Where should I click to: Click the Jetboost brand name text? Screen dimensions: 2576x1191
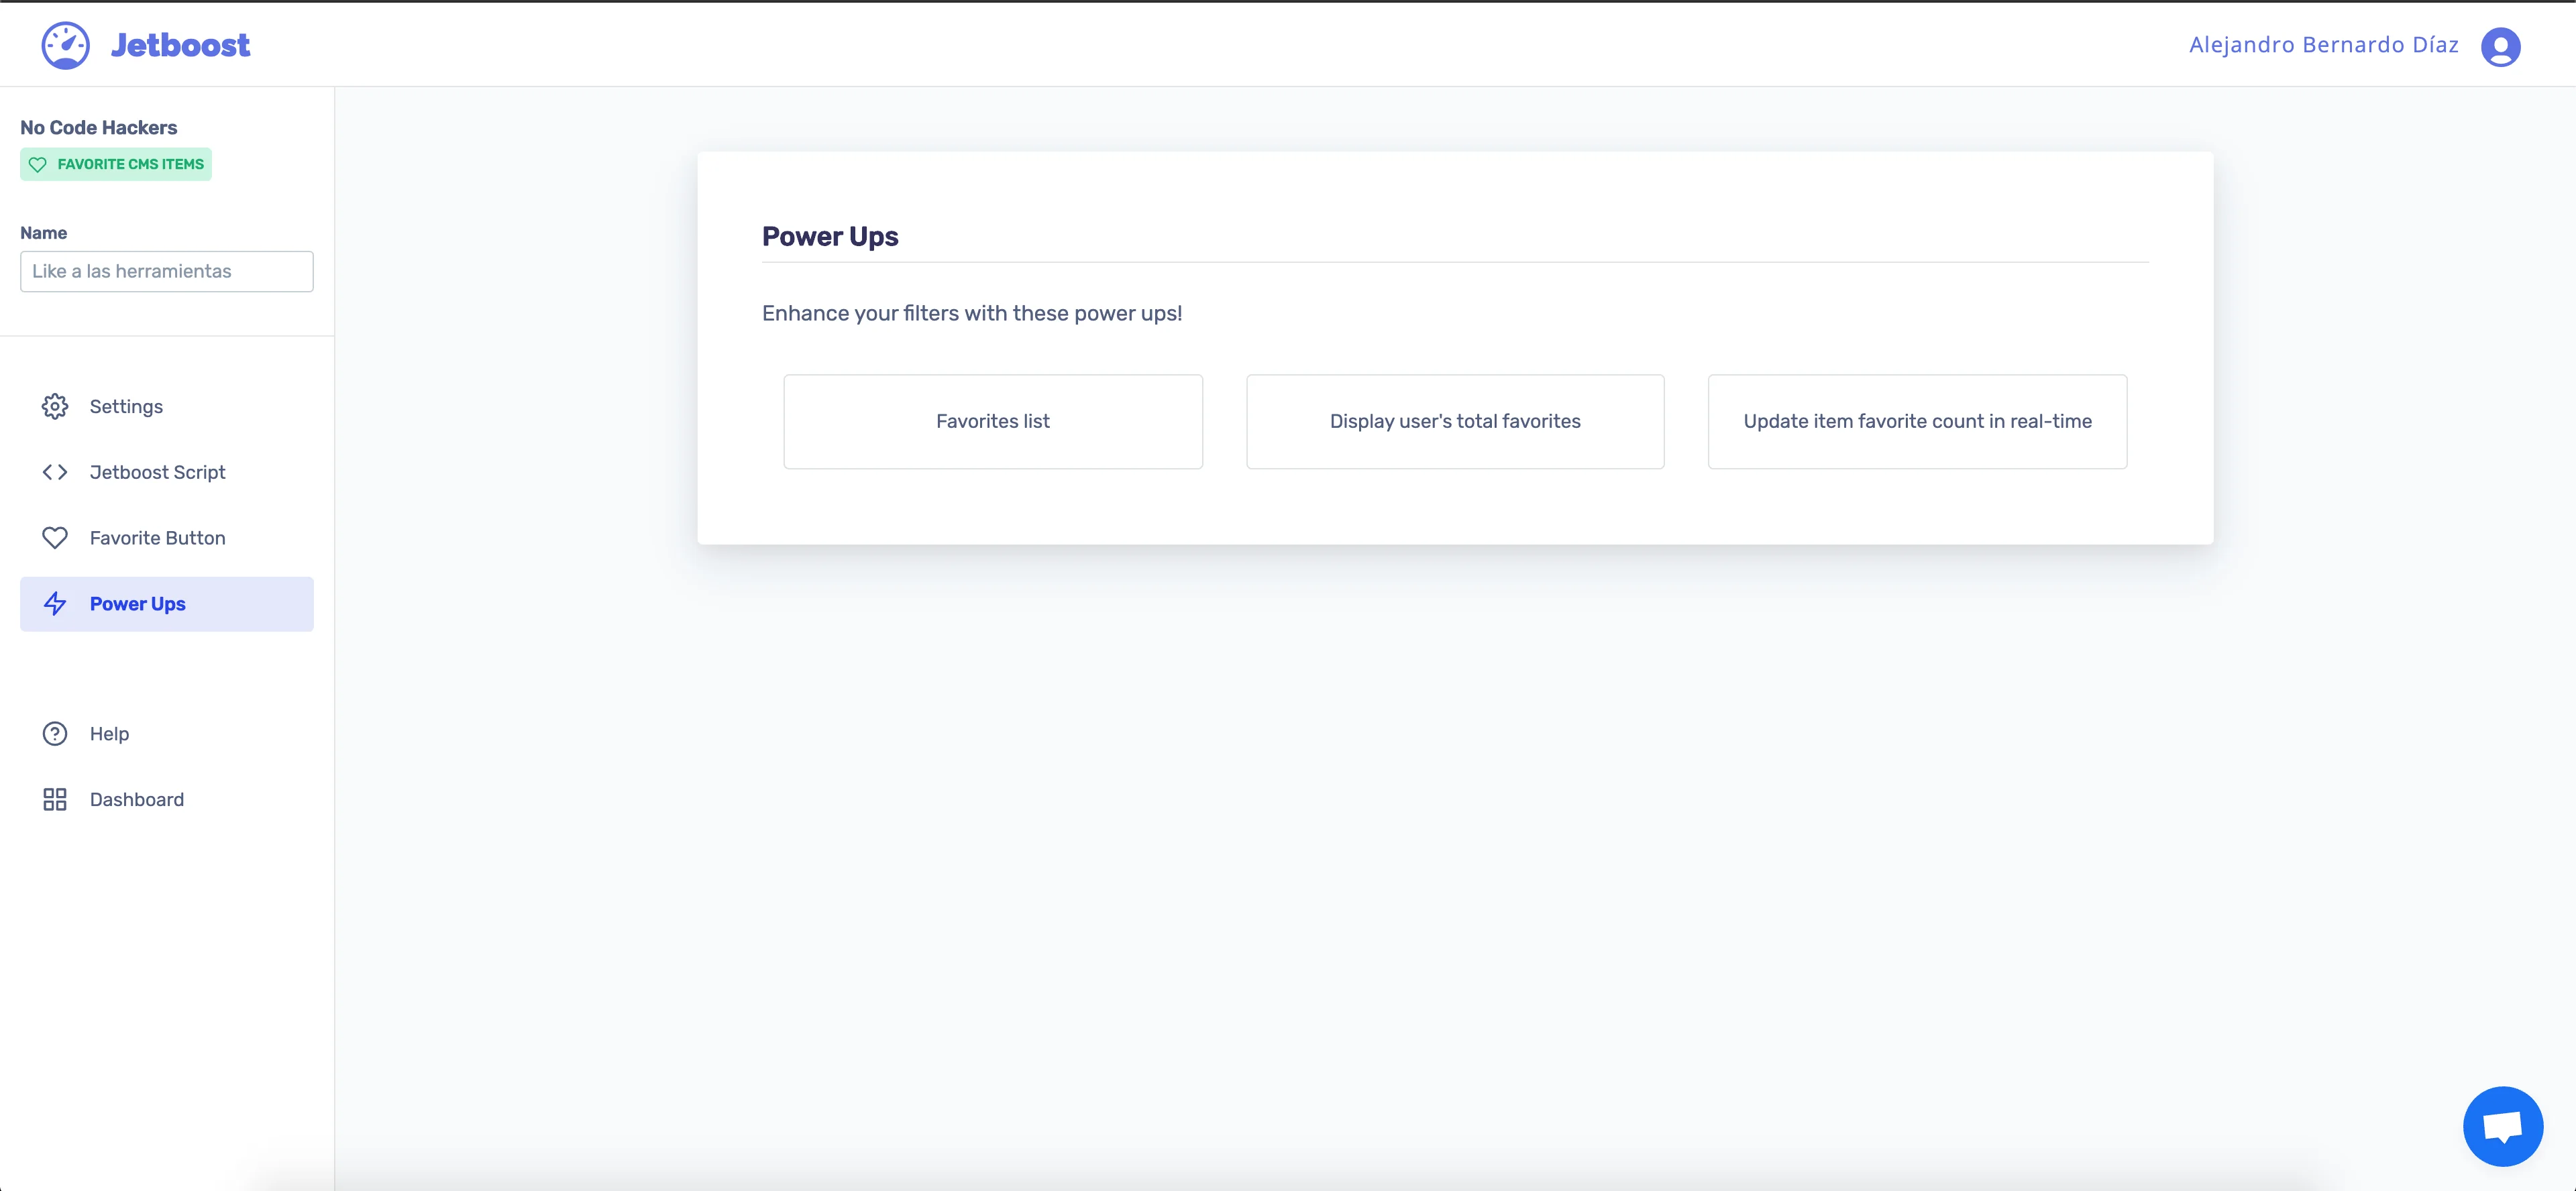click(180, 46)
